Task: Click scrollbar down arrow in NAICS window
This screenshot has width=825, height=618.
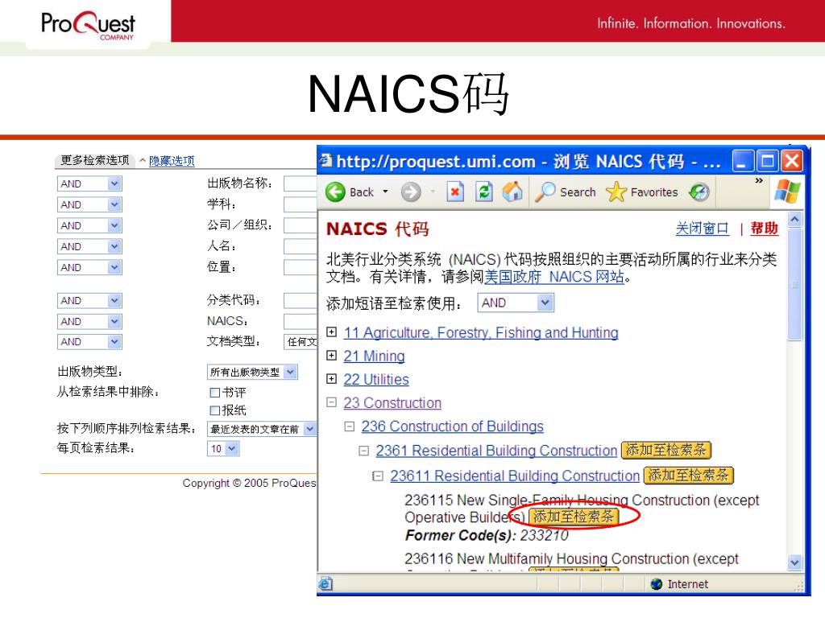Action: pos(794,562)
